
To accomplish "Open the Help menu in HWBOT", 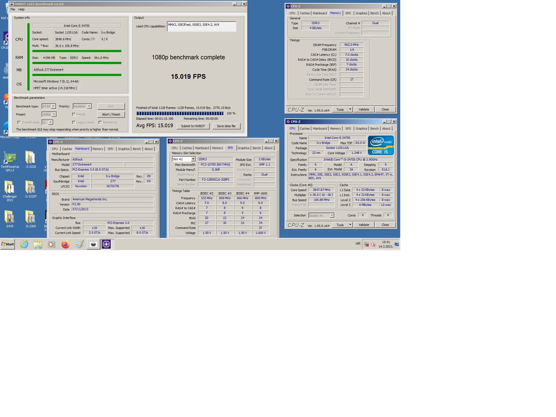I will click(22, 9).
